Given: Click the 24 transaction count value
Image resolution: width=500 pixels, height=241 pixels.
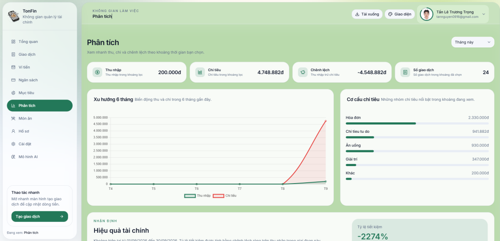Looking at the screenshot, I should coord(486,72).
